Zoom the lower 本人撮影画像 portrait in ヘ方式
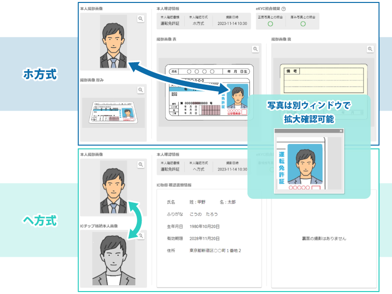Viewport: 392px width, 294px height. (141, 165)
